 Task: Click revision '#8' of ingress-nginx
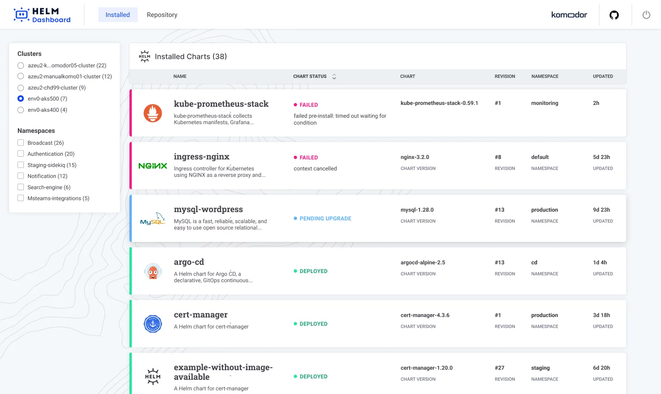(x=498, y=157)
